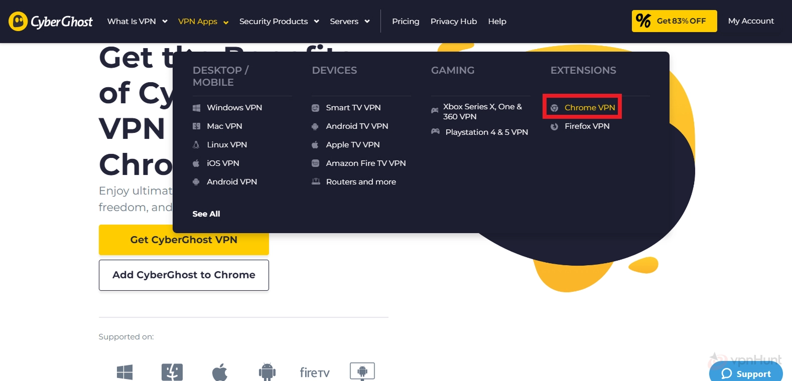Open the VPN Apps menu
Screen dimensions: 792x381
198,22
